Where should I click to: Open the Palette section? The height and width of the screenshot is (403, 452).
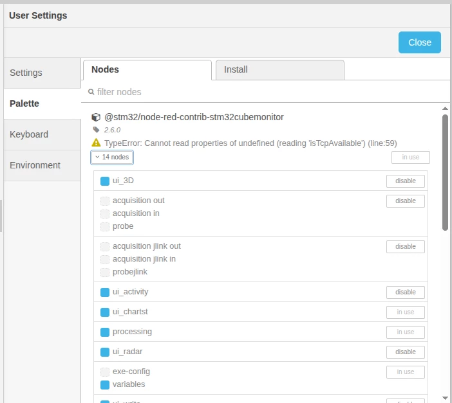tap(42, 103)
